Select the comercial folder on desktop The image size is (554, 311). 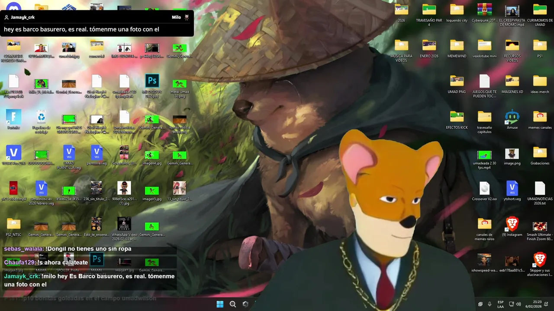click(97, 49)
